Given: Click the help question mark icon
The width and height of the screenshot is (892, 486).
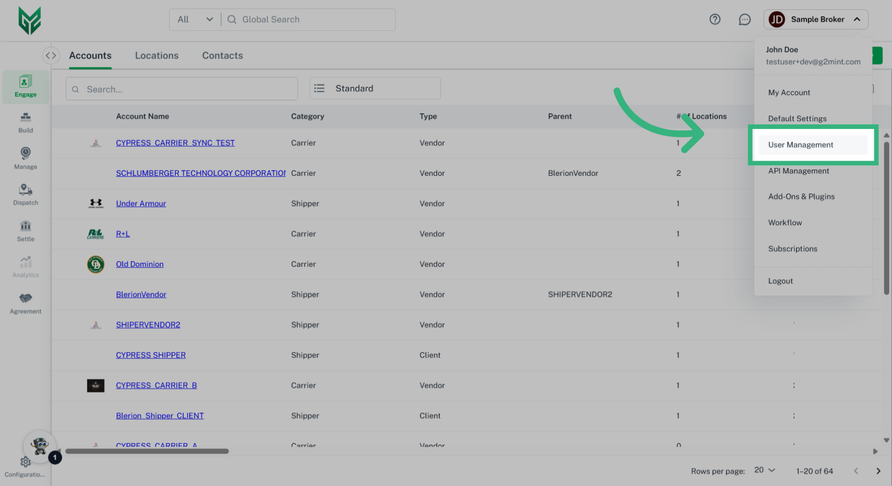Looking at the screenshot, I should pos(715,19).
